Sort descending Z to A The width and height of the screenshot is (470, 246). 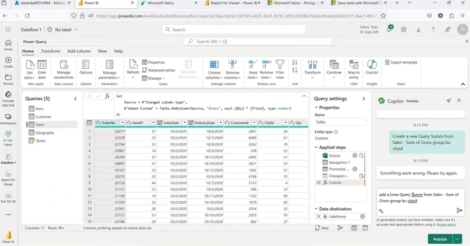[x=295, y=70]
